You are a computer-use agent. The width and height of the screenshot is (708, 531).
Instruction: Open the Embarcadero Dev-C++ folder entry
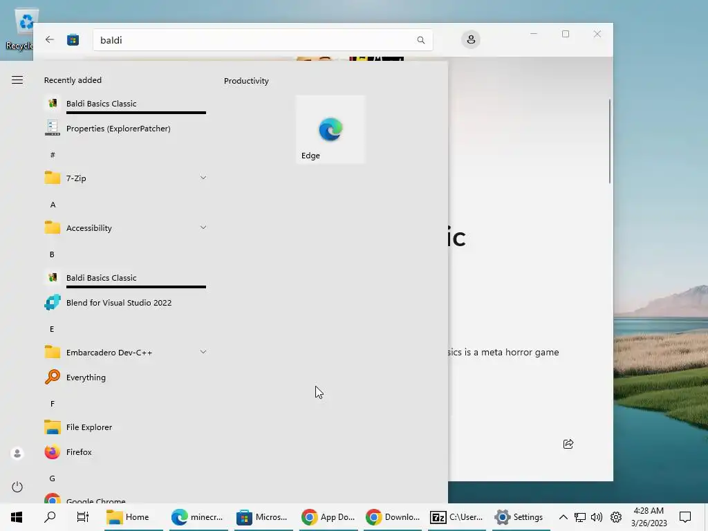coord(125,352)
